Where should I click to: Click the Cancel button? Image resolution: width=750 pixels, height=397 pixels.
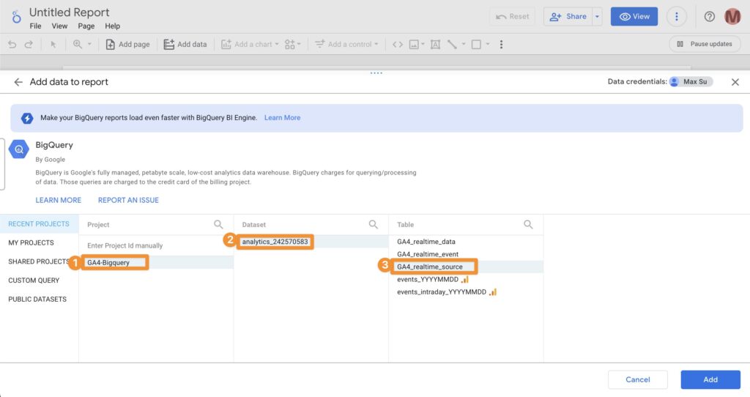point(638,379)
